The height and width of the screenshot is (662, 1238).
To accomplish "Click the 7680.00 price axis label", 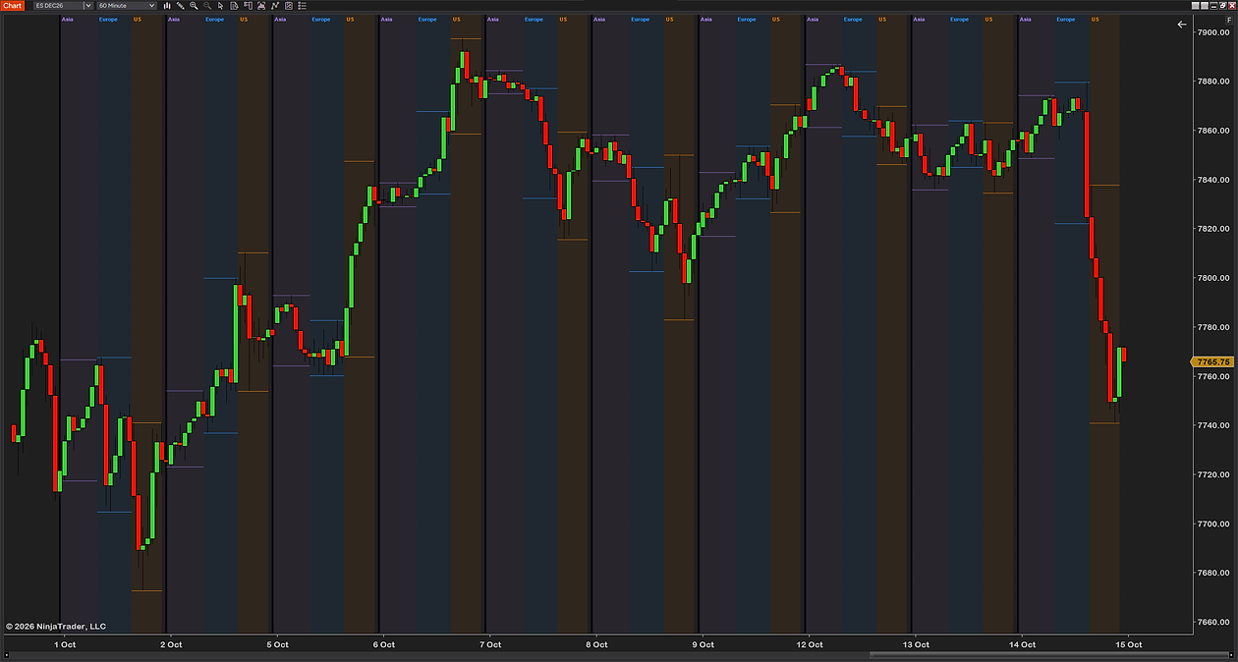I will tap(1213, 573).
